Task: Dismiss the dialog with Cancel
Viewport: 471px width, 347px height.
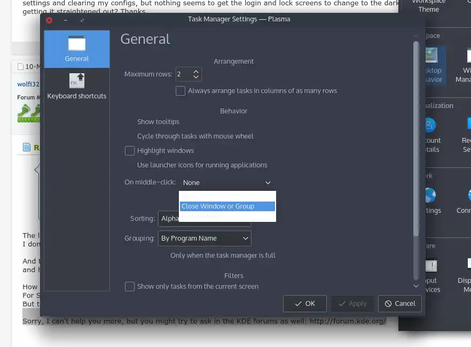Action: click(400, 304)
